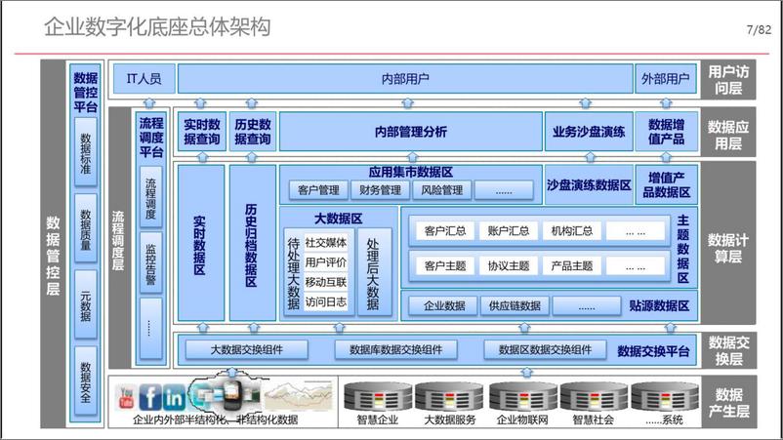783x440 pixels.
Task: Select the 客户汇总 box
Action: pyautogui.click(x=445, y=231)
